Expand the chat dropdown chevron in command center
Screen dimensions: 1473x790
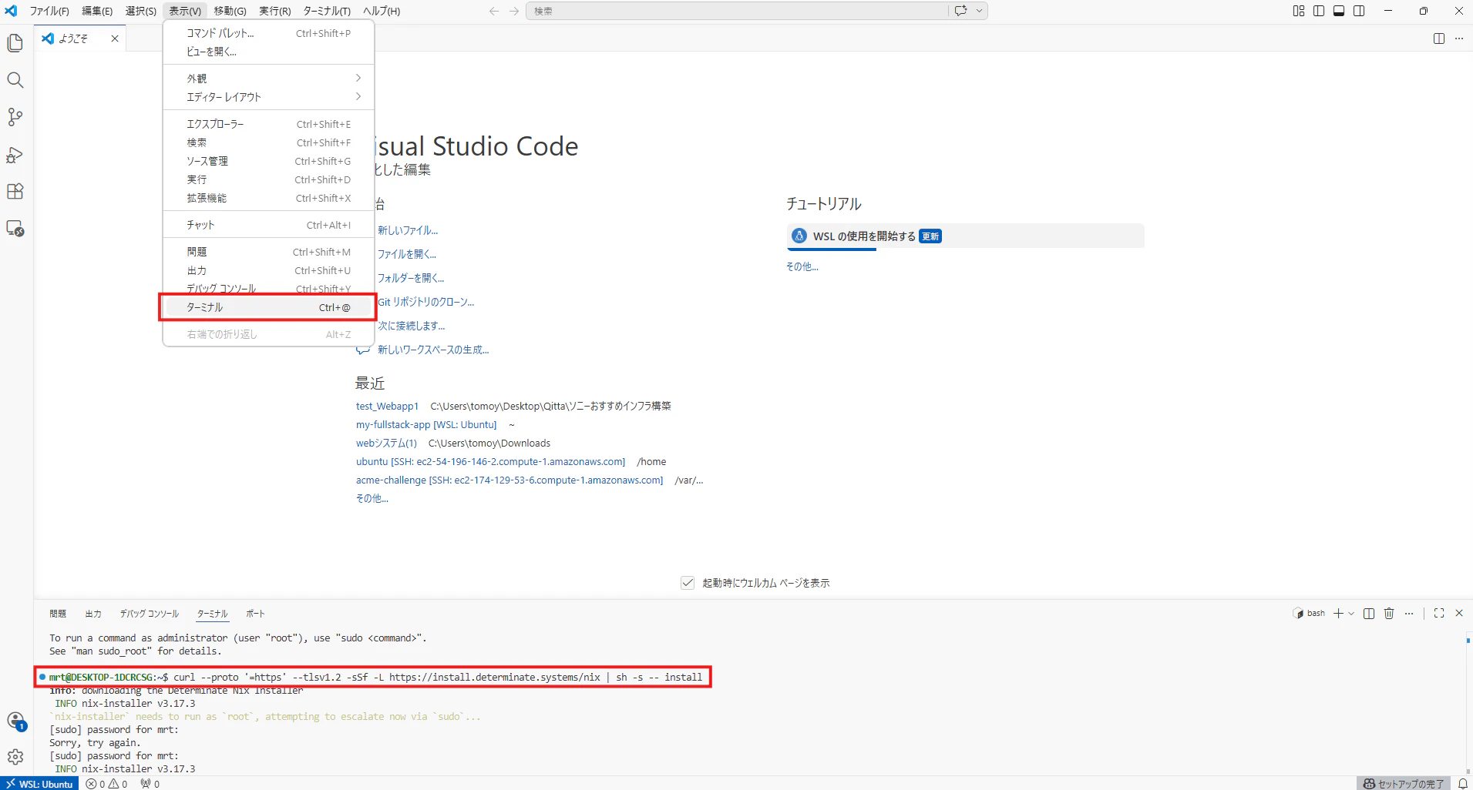980,11
